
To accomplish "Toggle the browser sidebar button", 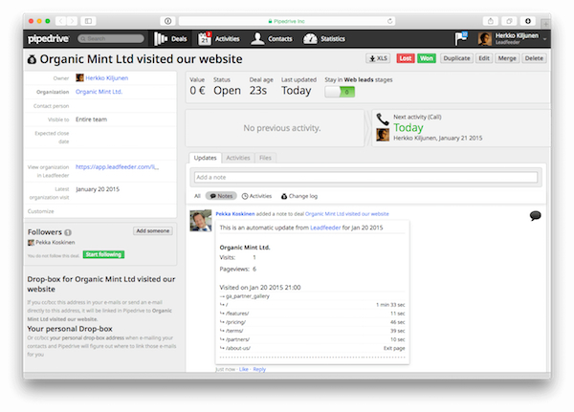I will click(x=88, y=21).
